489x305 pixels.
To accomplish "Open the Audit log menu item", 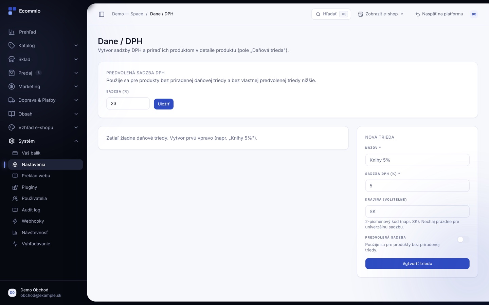I will (x=46, y=210).
